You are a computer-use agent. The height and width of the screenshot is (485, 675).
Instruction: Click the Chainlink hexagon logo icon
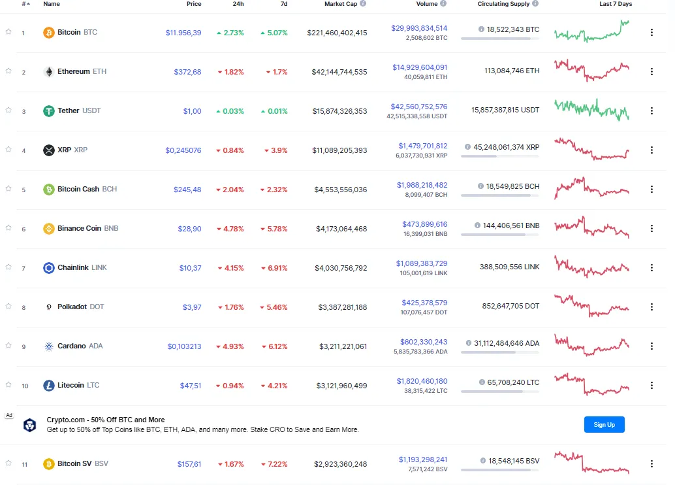[49, 268]
